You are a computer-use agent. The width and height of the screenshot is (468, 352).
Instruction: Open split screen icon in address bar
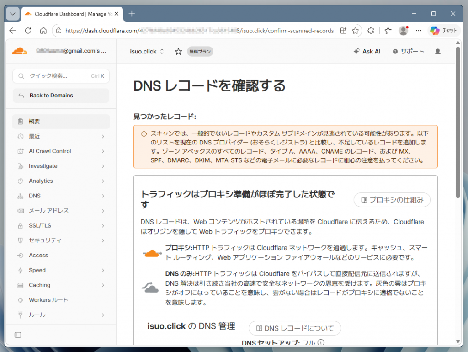click(343, 31)
